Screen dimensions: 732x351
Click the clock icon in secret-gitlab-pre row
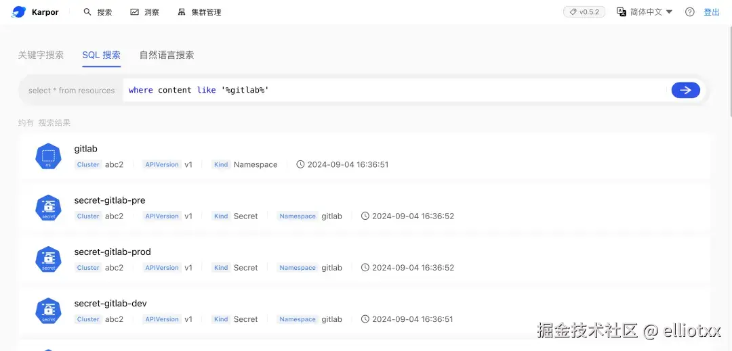[x=365, y=216]
